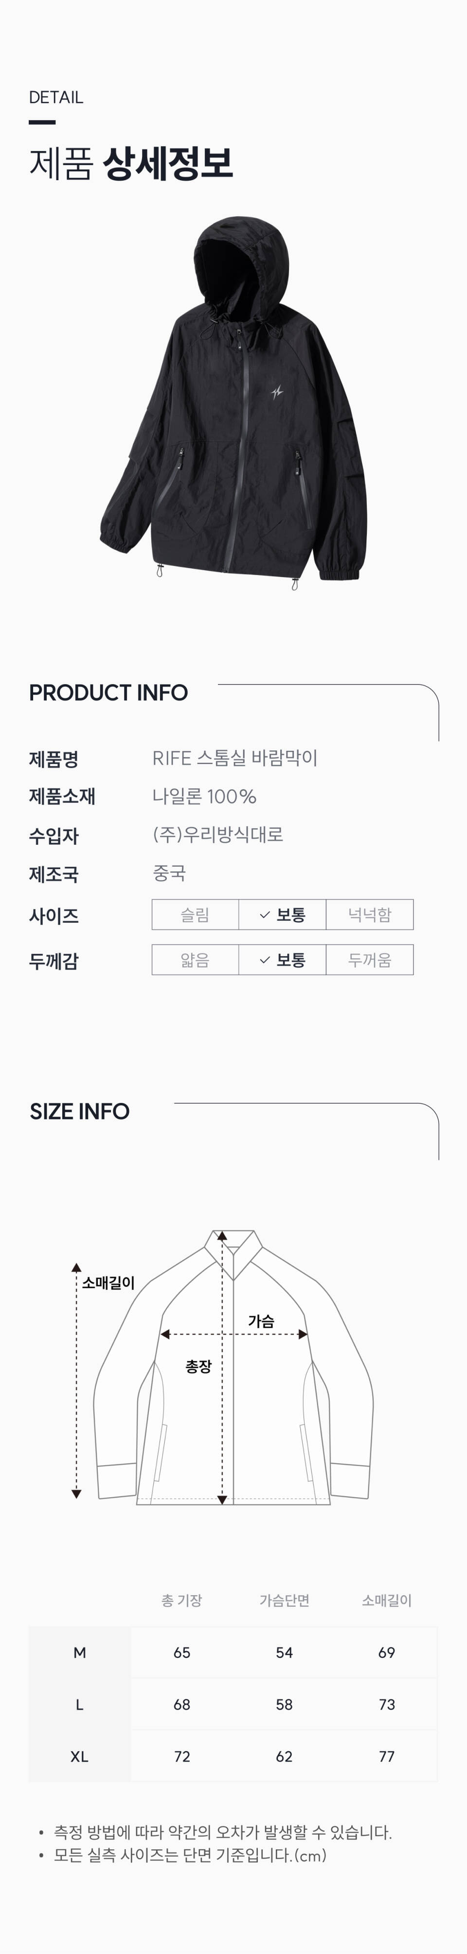Select the checked 보통 size fit option
The image size is (467, 1954).
coord(282,915)
